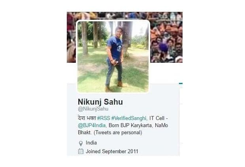
Task: Open the @BJP4India mention link
Action: [x=92, y=125]
